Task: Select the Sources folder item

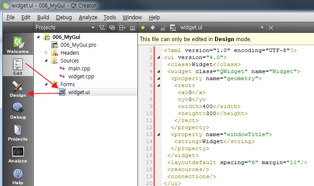Action: point(70,60)
